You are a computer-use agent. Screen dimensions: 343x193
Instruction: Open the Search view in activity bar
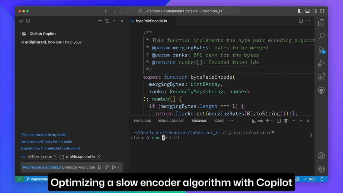click(x=321, y=36)
